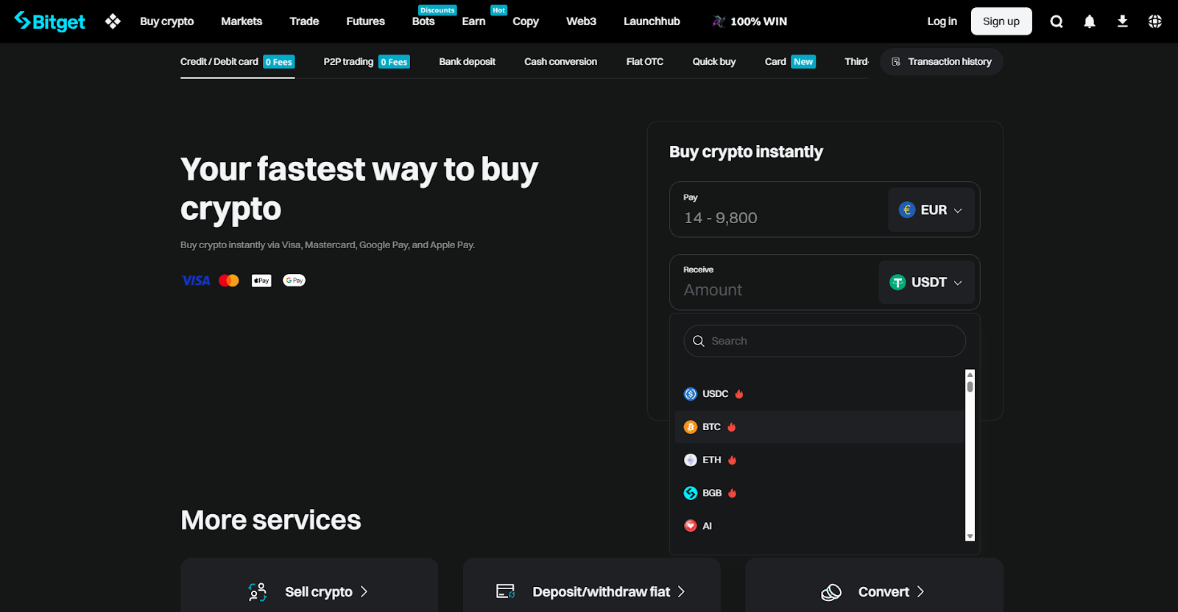Switch to Fiat OTC tab
This screenshot has height=612, width=1178.
(x=644, y=62)
